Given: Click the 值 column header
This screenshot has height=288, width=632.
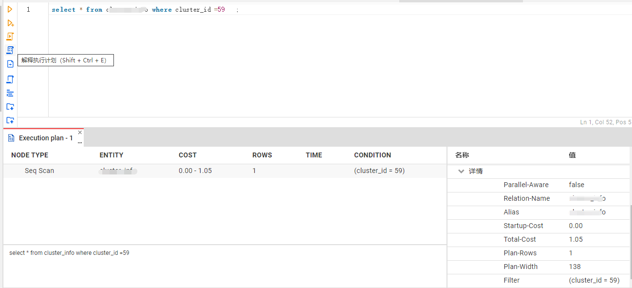Looking at the screenshot, I should (572, 155).
